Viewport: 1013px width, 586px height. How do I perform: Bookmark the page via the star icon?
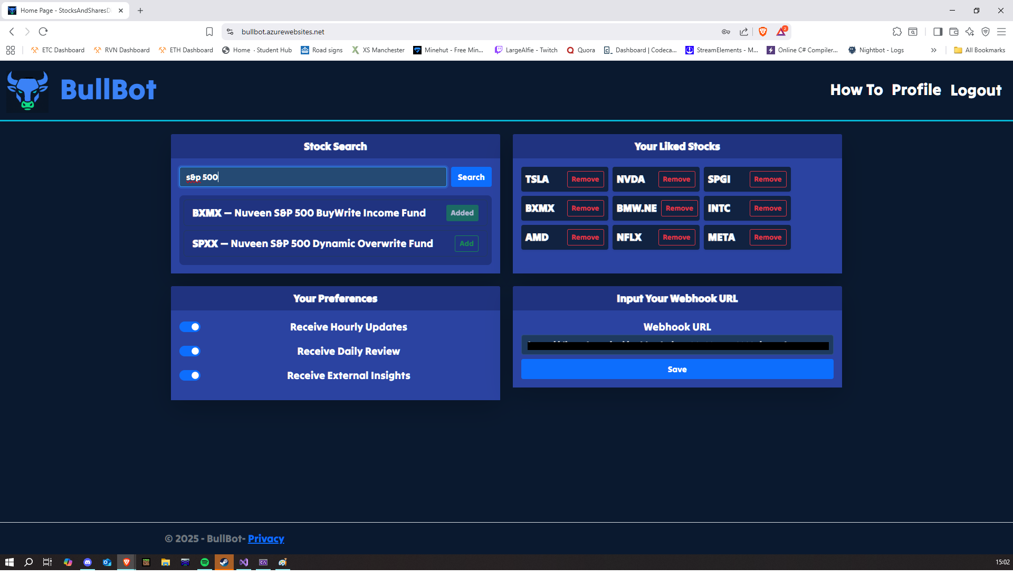(209, 32)
